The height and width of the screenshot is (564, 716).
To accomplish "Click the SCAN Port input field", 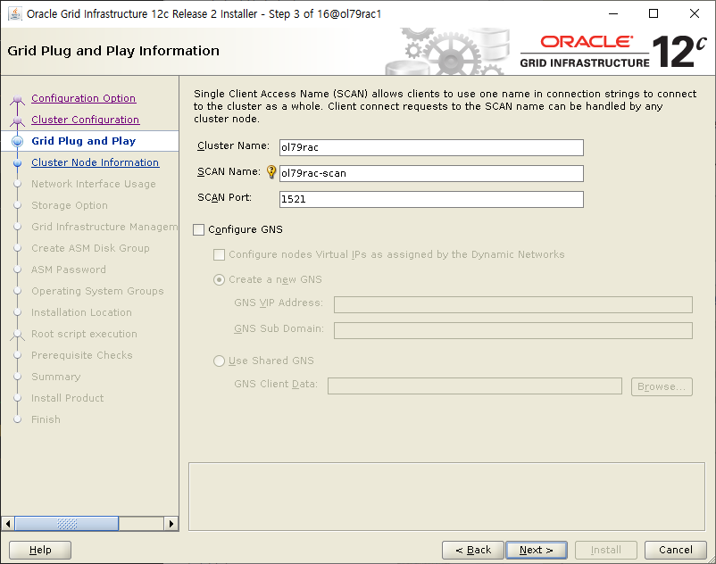I will point(431,199).
